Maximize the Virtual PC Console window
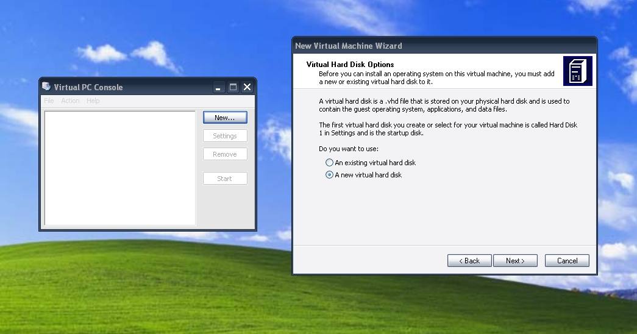This screenshot has width=637, height=334. pyautogui.click(x=233, y=87)
